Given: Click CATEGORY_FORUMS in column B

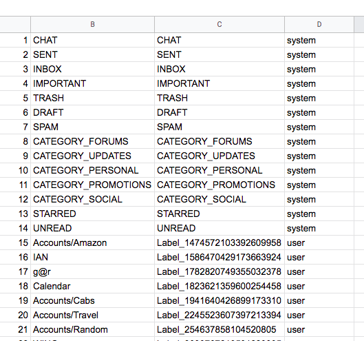Looking at the screenshot, I should pyautogui.click(x=92, y=141).
